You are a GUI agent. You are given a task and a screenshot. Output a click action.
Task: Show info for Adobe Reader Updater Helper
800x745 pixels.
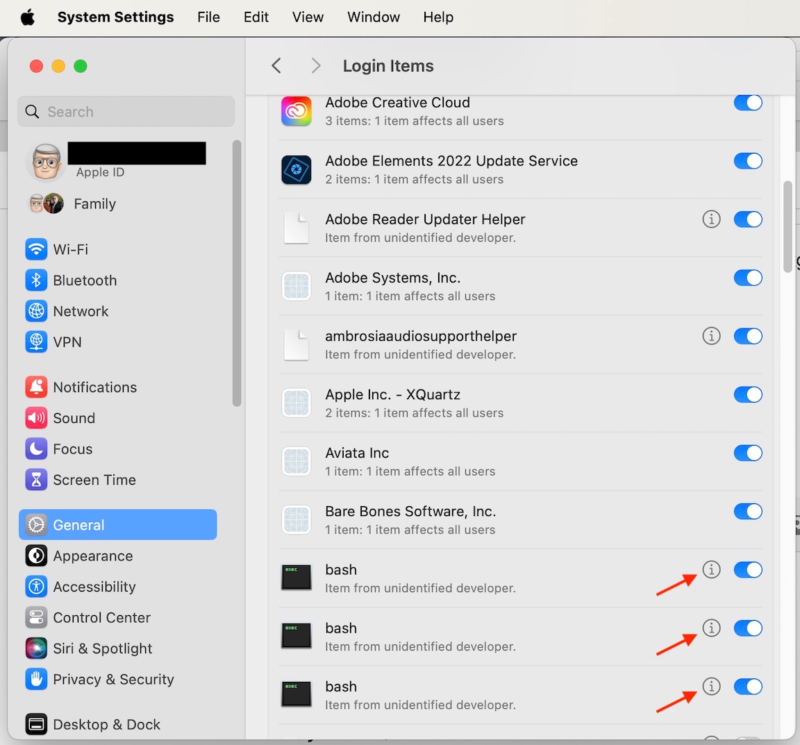coord(711,219)
